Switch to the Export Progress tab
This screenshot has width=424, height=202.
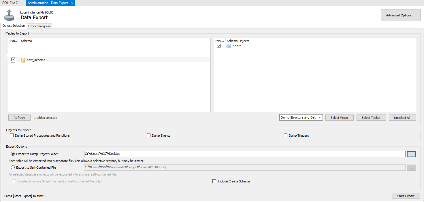pyautogui.click(x=39, y=26)
